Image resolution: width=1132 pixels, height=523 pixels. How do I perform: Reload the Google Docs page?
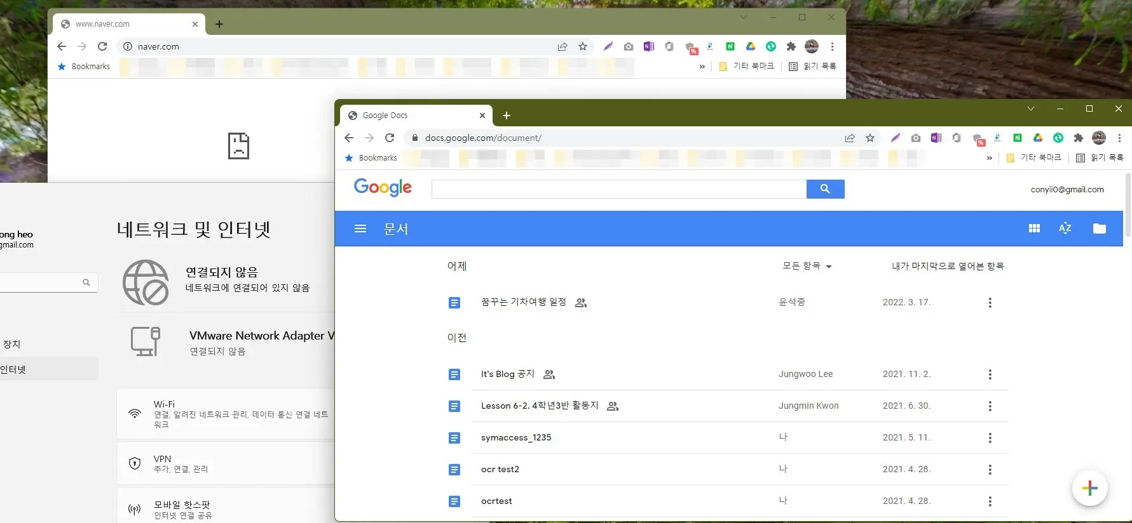(390, 138)
